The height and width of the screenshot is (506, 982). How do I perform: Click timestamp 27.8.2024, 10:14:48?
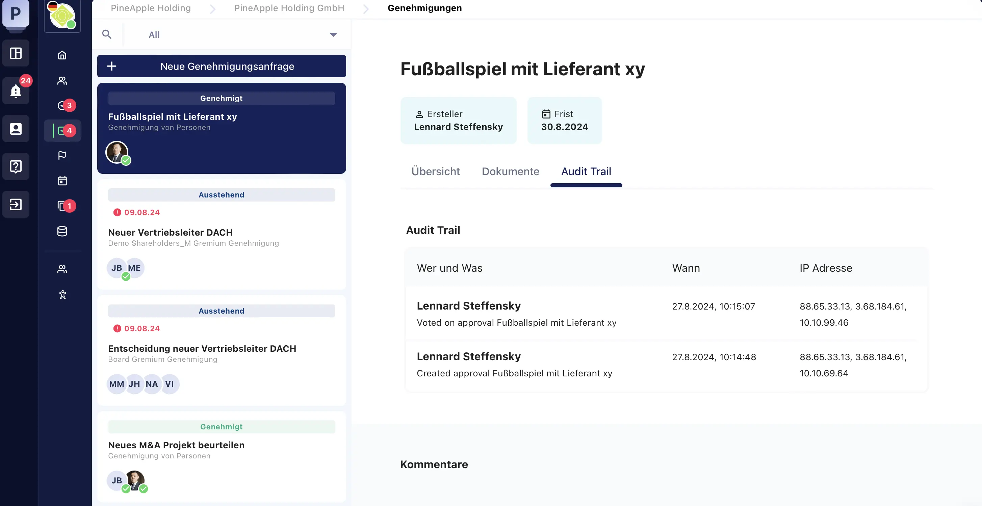714,357
